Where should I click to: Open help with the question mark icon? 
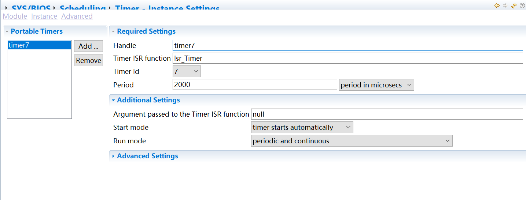522,5
